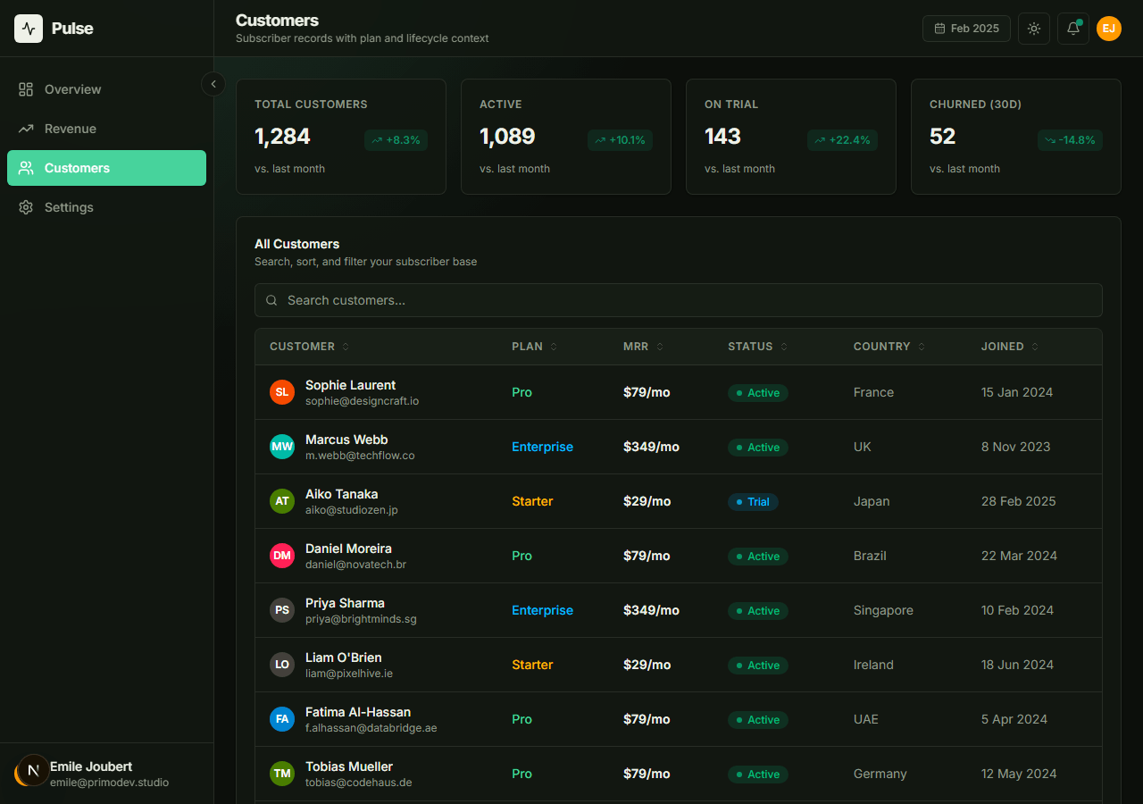Click the +8.3% Total Customers badge
Image resolution: width=1143 pixels, height=804 pixels.
click(396, 140)
